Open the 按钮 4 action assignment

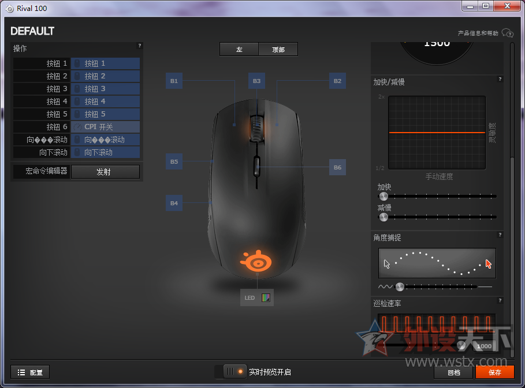[106, 101]
